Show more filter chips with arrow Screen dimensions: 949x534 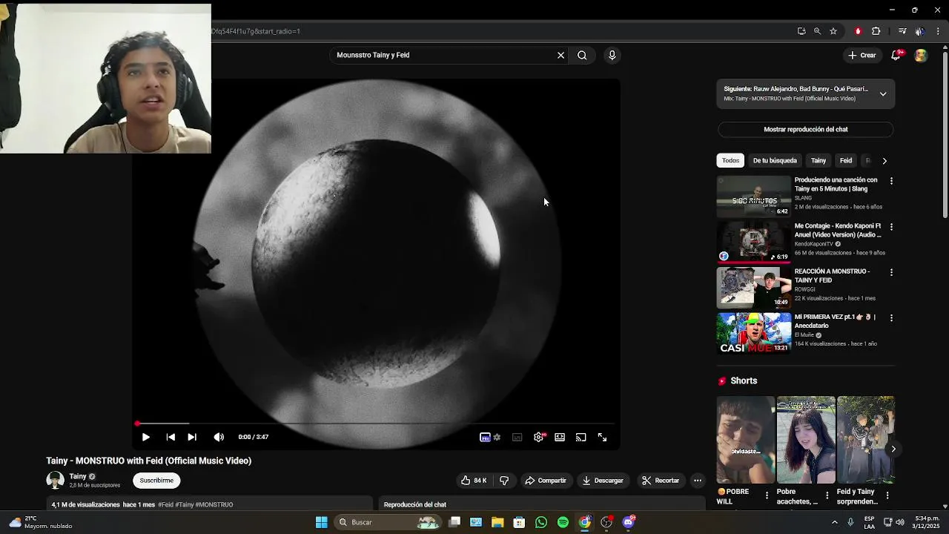pyautogui.click(x=884, y=160)
